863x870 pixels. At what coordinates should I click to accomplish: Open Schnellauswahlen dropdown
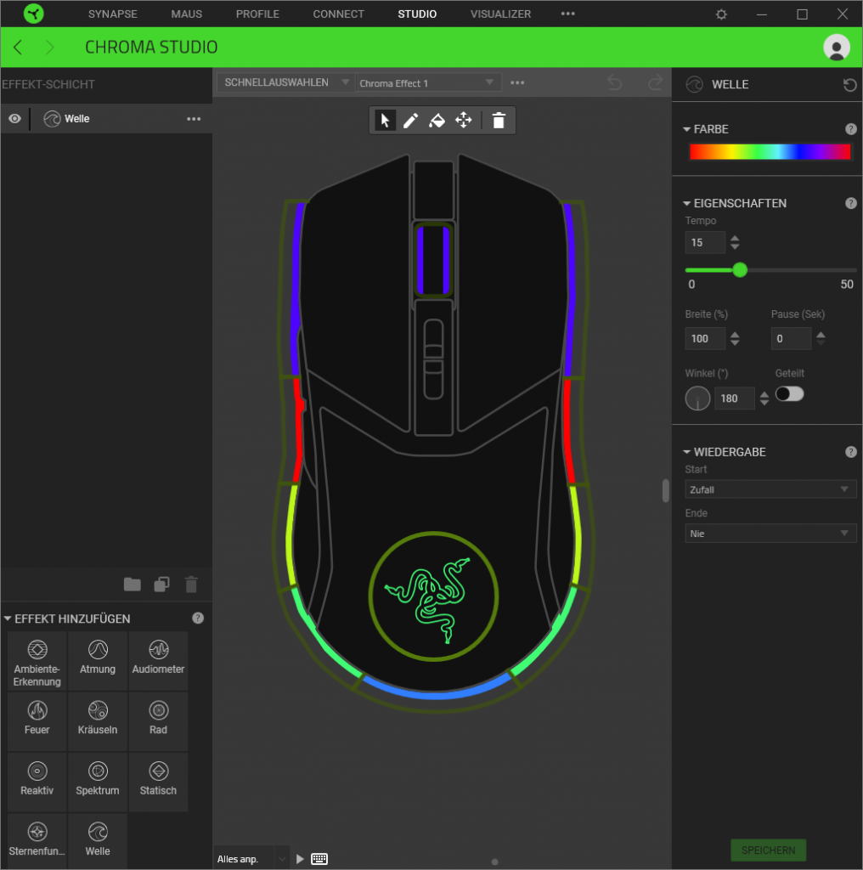286,82
